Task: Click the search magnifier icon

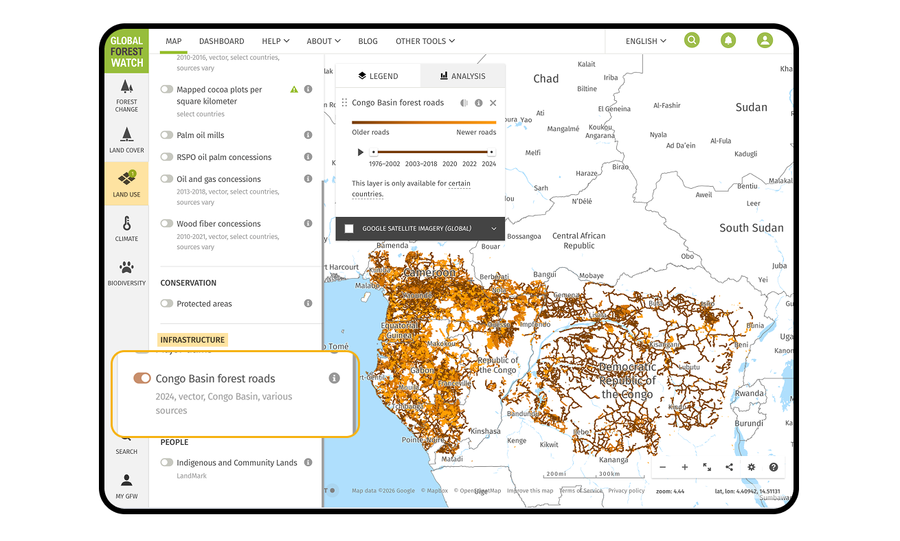Action: (x=692, y=41)
